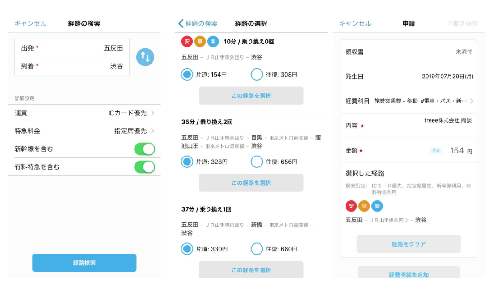485x285 pixels.
Task: Tap the swap departure and arrival icon
Action: click(x=145, y=57)
